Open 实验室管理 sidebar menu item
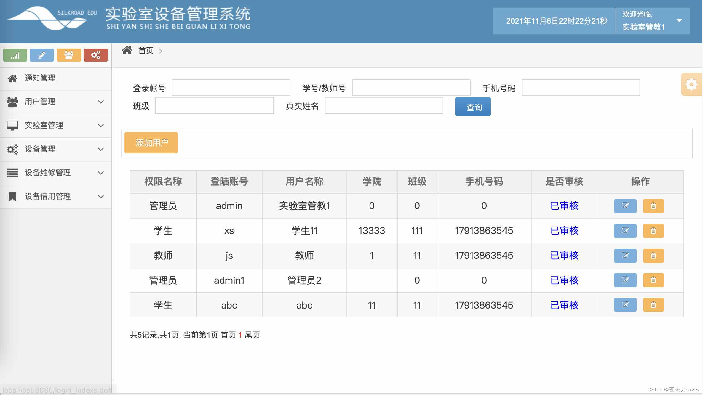 [44, 125]
